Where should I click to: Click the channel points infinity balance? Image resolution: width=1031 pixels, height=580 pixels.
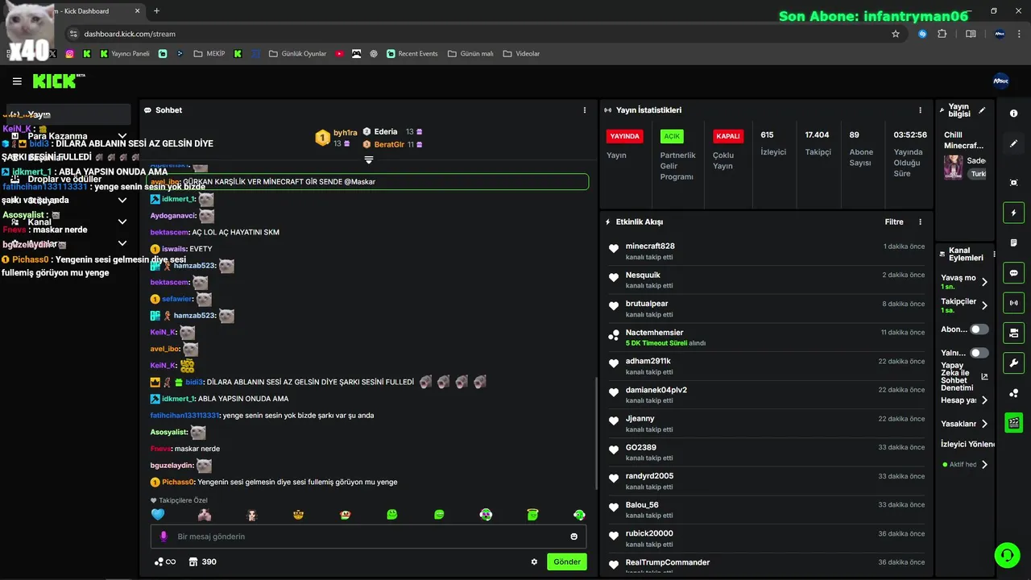pyautogui.click(x=165, y=561)
